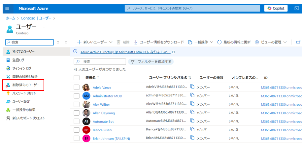Open Cloud Shell from the top bar
This screenshot has height=157, width=302.
297,9
